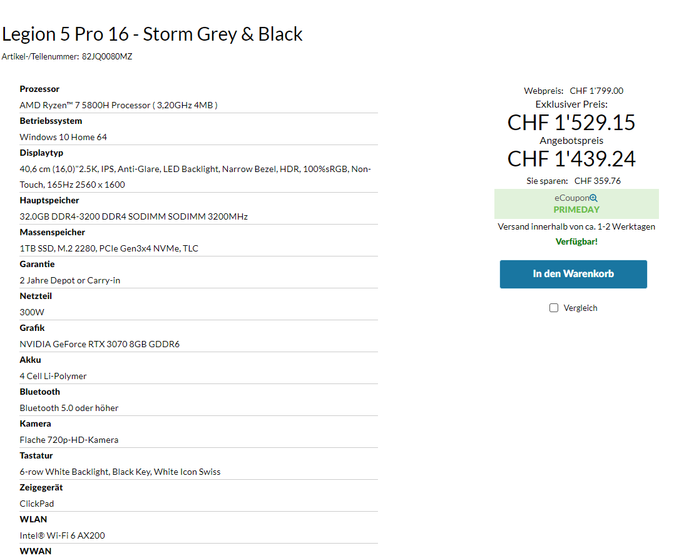Click the Hauptspeicher spec heading
Screen dimensions: 674x558
49,200
